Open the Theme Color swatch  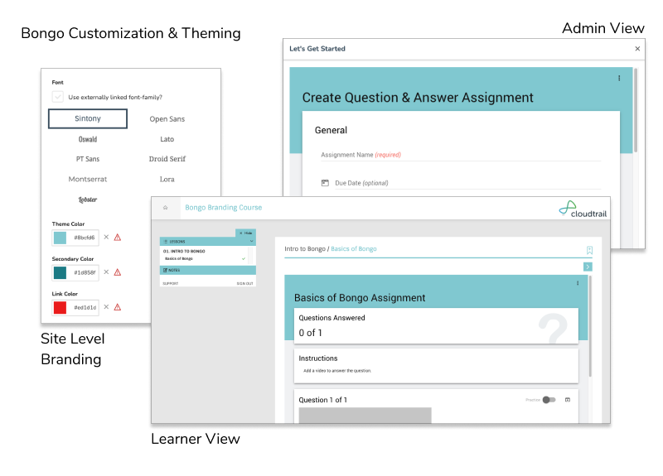(x=60, y=238)
